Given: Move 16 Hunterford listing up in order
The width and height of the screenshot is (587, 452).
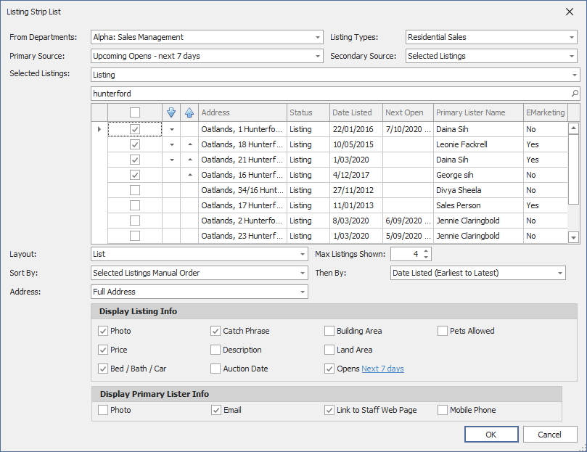Looking at the screenshot, I should point(189,175).
